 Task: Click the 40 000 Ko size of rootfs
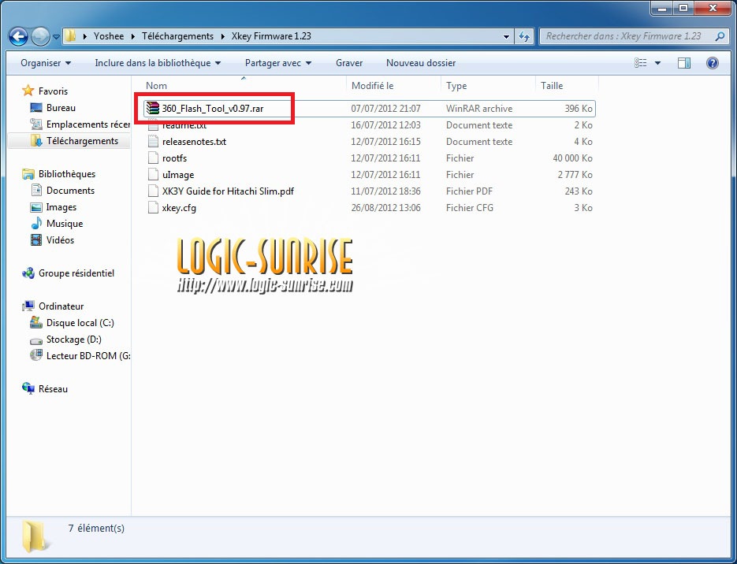point(572,158)
